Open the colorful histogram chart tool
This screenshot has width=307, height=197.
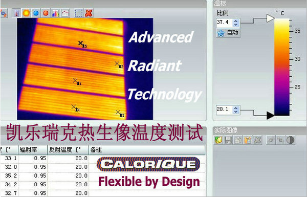[55, 13]
